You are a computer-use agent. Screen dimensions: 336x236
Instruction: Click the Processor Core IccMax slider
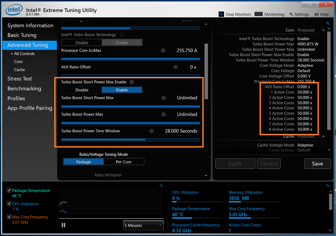pyautogui.click(x=130, y=59)
